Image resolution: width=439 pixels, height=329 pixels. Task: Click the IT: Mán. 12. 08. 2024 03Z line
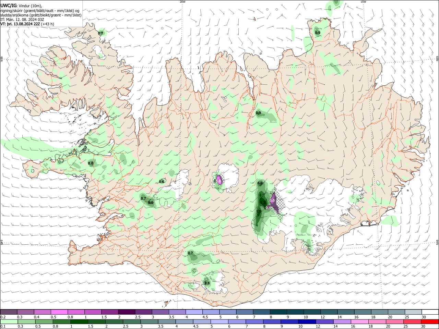pyautogui.click(x=22, y=20)
